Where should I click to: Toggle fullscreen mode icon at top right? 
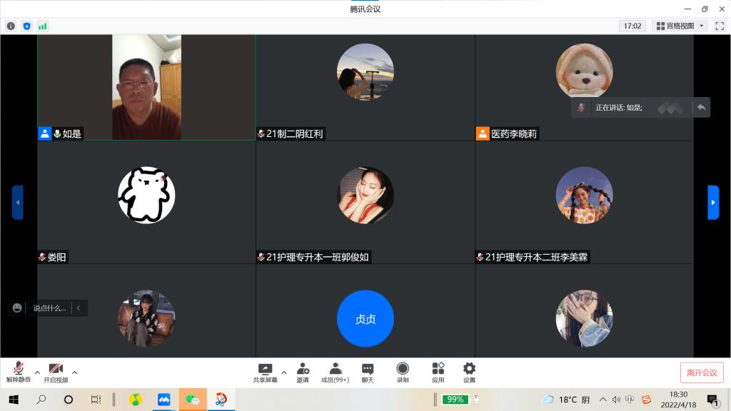(719, 26)
